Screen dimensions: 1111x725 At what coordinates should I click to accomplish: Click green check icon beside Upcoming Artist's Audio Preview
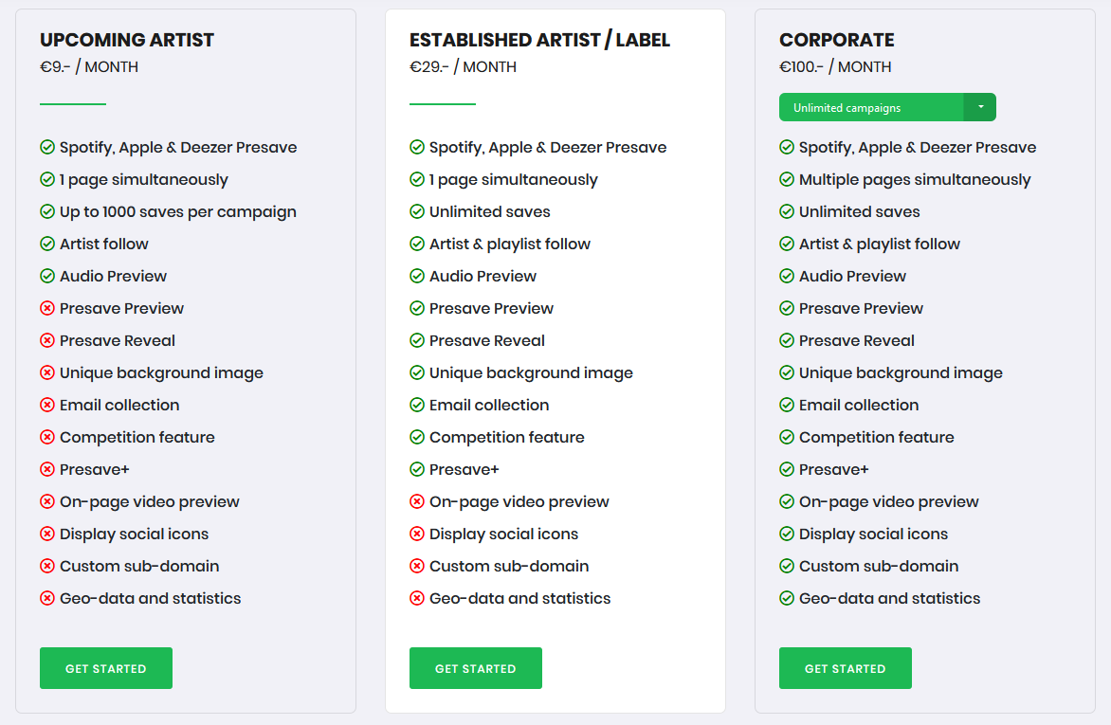coord(47,276)
